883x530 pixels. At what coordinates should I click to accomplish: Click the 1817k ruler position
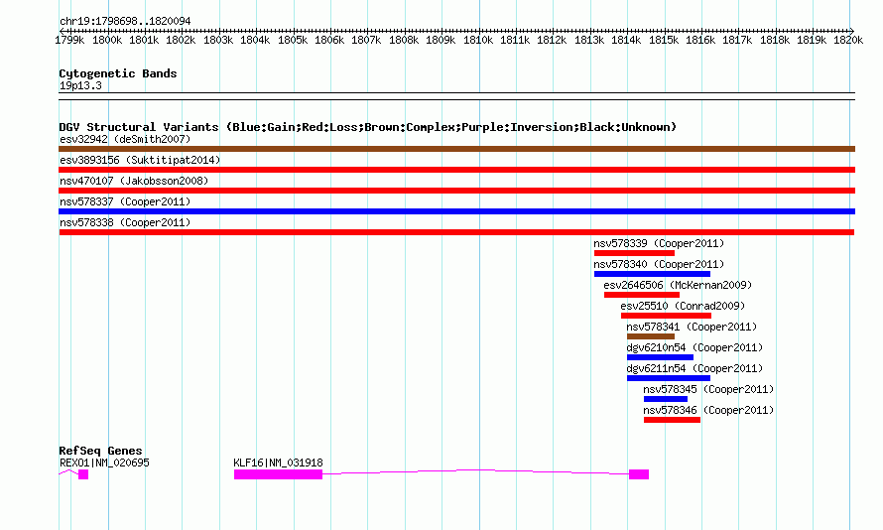[737, 40]
